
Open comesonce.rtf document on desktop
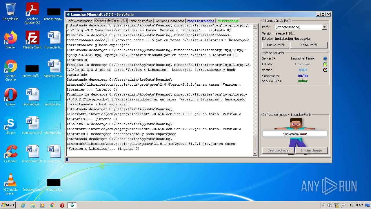point(32,126)
